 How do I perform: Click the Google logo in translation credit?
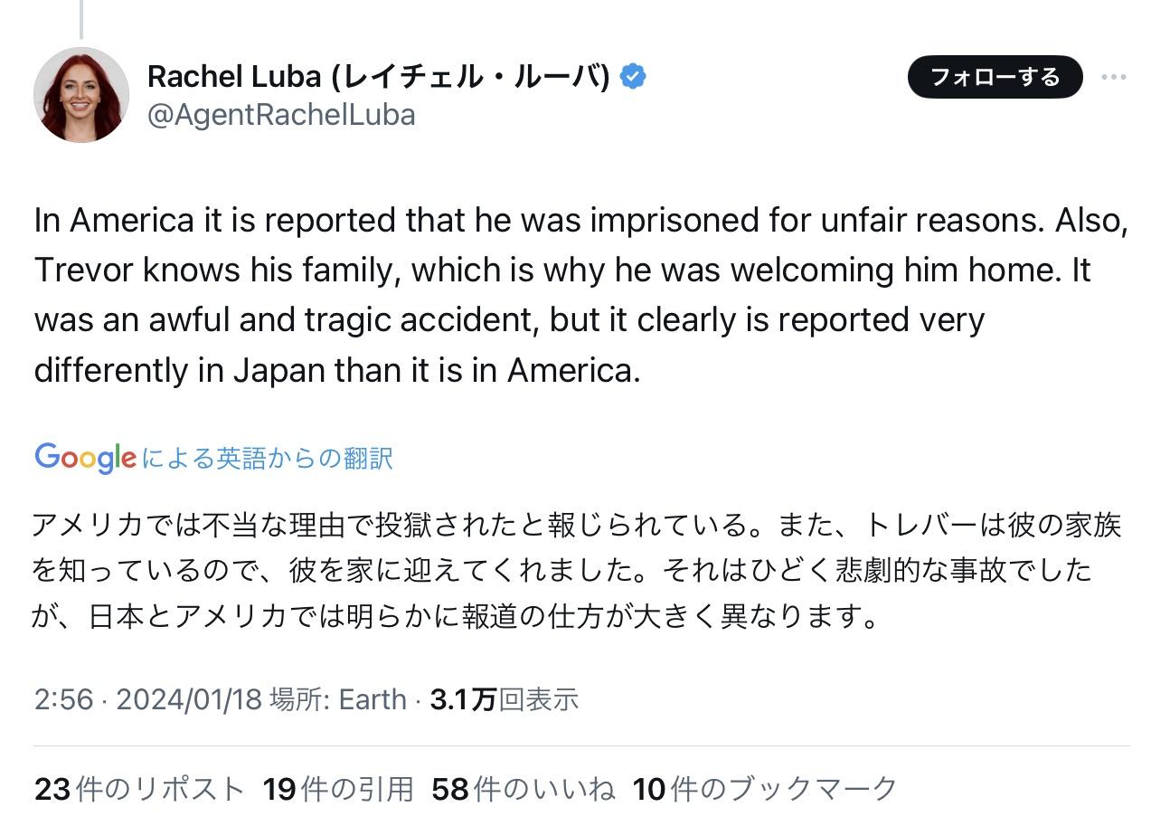[x=85, y=458]
